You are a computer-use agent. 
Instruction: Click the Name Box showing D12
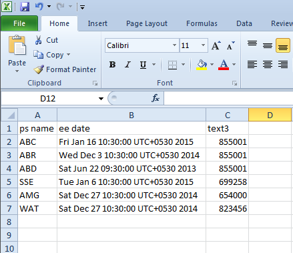[48, 98]
